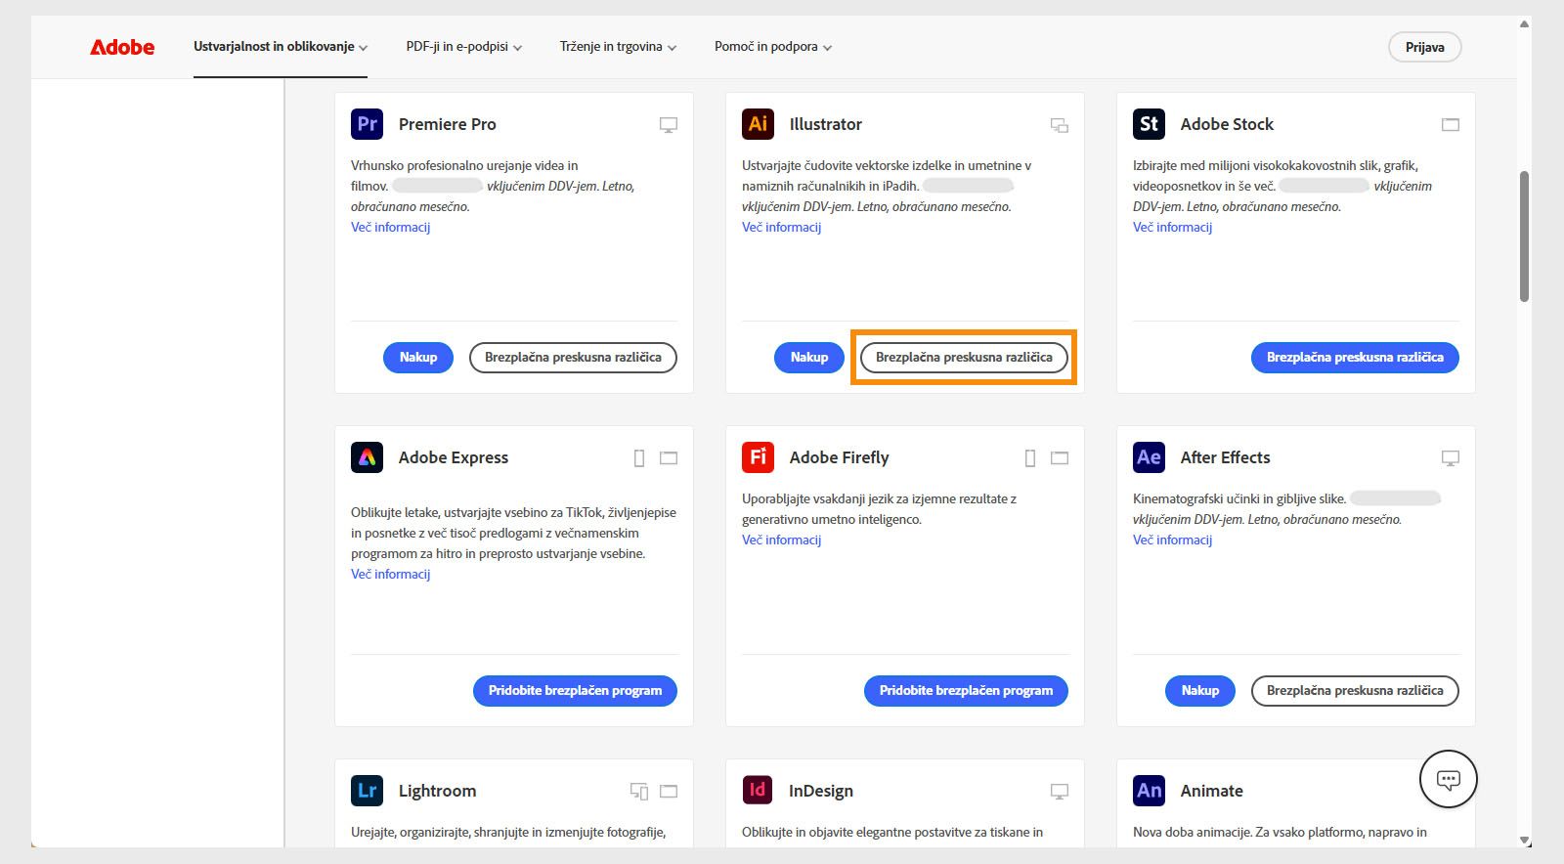The width and height of the screenshot is (1564, 864).
Task: Click the Illustrator Ai icon
Action: point(758,124)
